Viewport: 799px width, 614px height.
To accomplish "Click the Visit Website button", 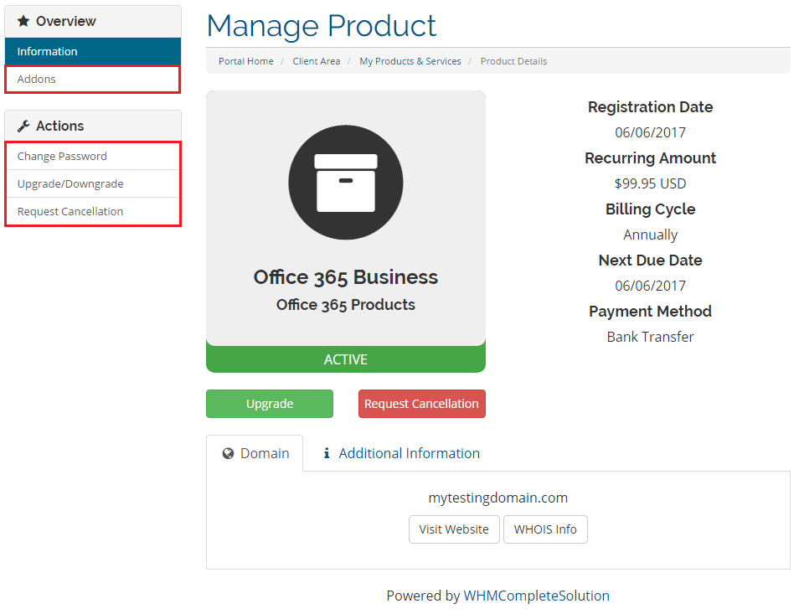I will 454,529.
